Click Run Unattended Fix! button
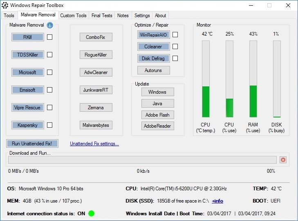 32,143
